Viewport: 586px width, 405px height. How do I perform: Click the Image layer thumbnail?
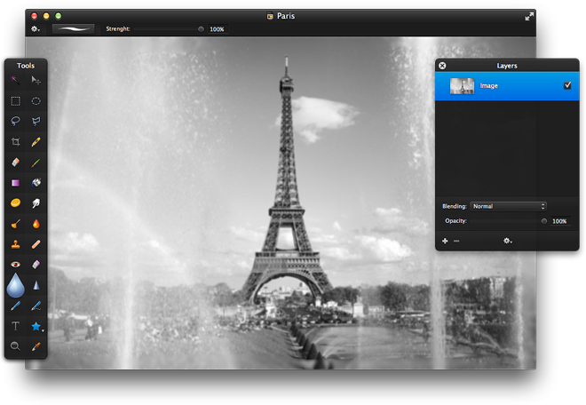tap(462, 86)
